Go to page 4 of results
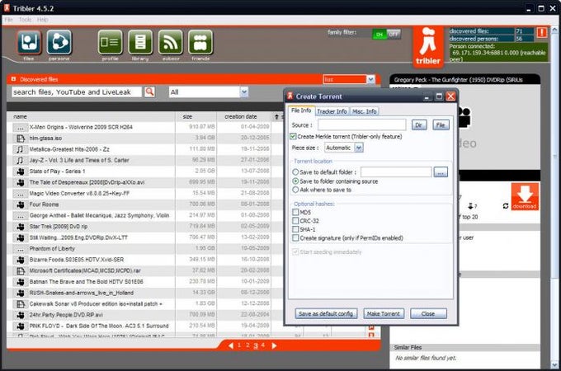 (263, 345)
